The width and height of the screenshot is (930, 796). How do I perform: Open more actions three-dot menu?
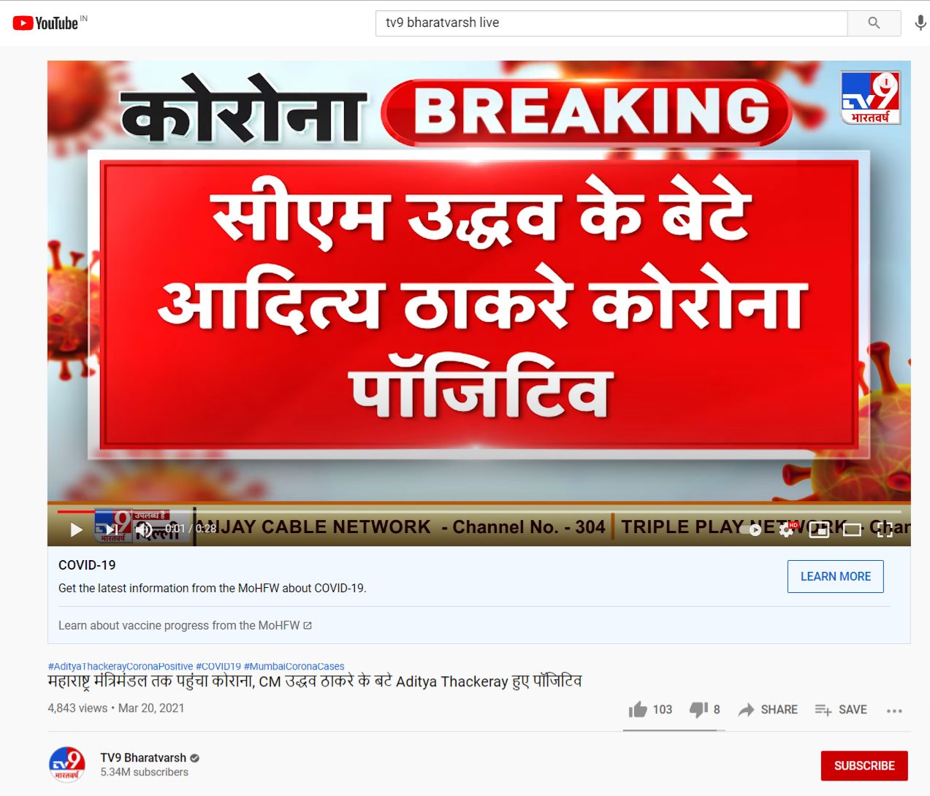(894, 711)
